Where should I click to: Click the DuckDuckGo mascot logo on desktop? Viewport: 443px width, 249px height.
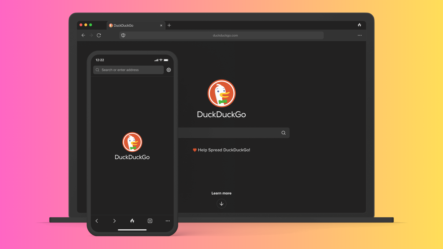[x=221, y=93]
